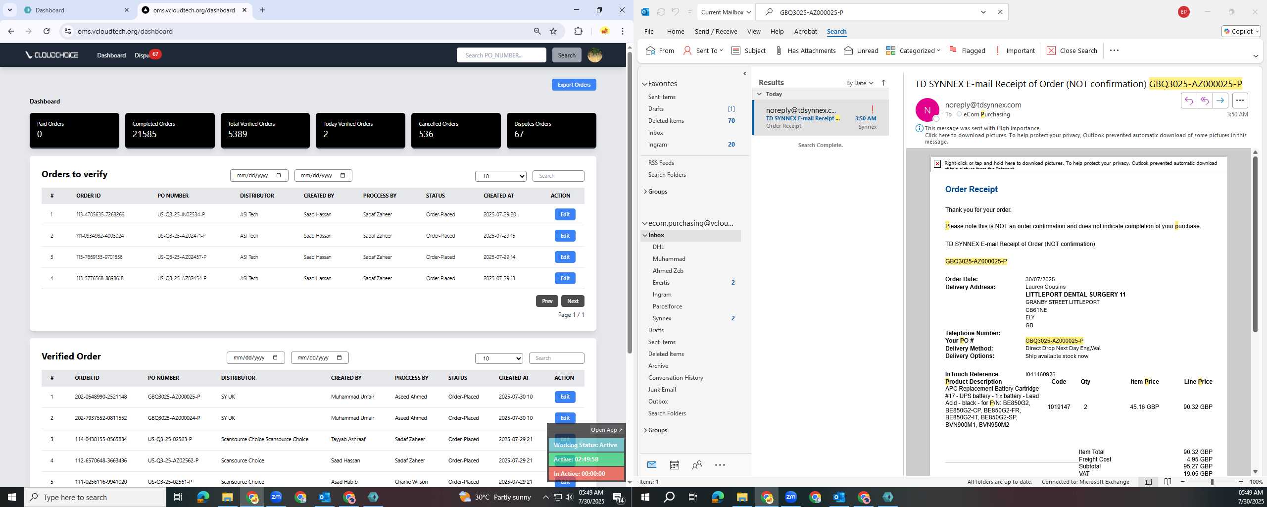Open a new browser tab
Screen dimensions: 1267x507
[262, 10]
